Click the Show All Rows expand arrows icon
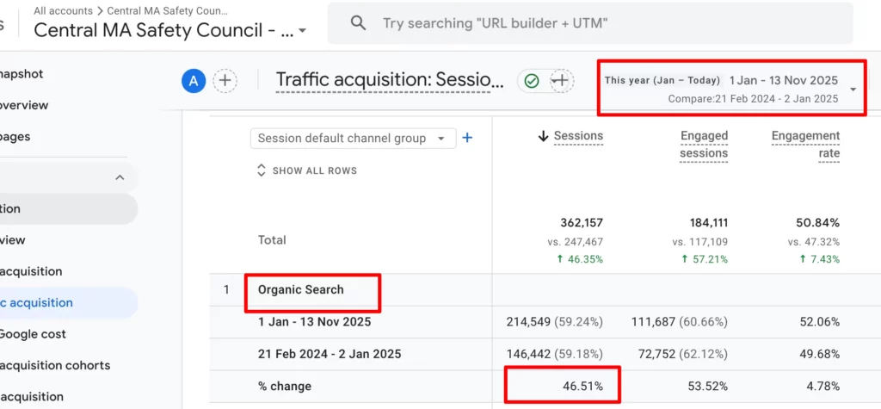This screenshot has width=881, height=409. pyautogui.click(x=262, y=170)
